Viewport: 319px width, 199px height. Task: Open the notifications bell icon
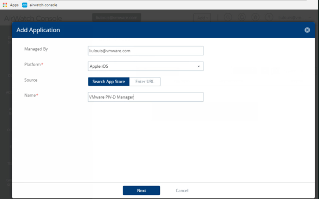(x=242, y=18)
